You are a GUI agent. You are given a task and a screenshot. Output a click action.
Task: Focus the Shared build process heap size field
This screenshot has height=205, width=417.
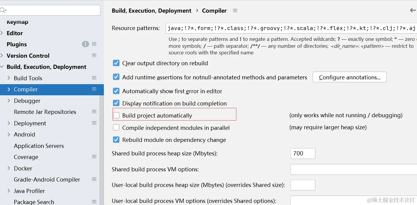303,153
